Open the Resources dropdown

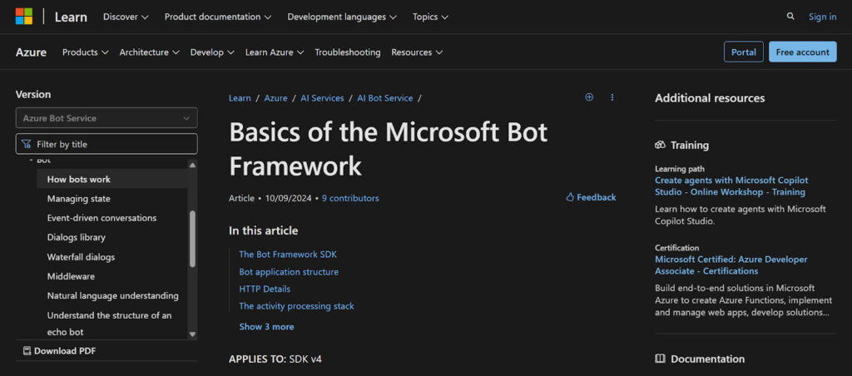coord(417,52)
